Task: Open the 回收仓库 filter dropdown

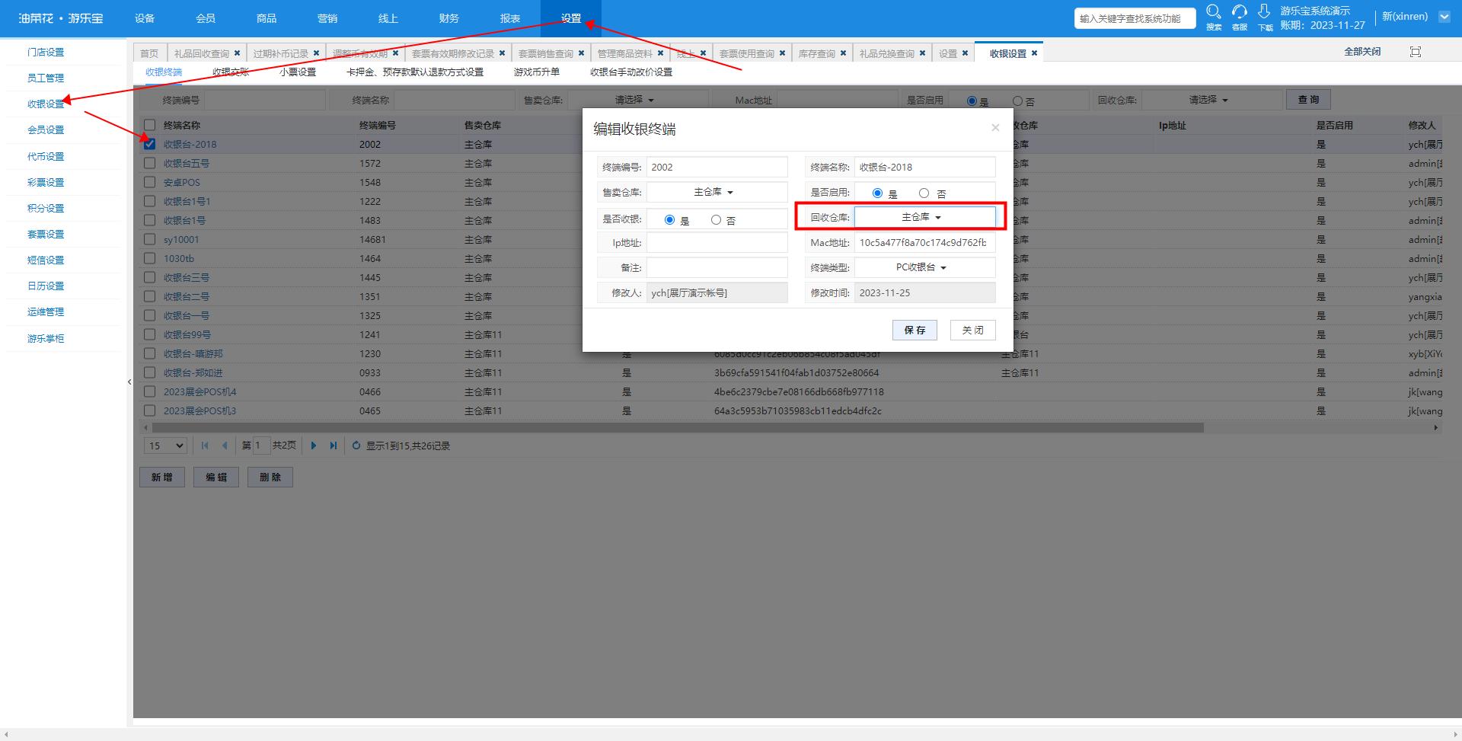Action: coord(1212,100)
